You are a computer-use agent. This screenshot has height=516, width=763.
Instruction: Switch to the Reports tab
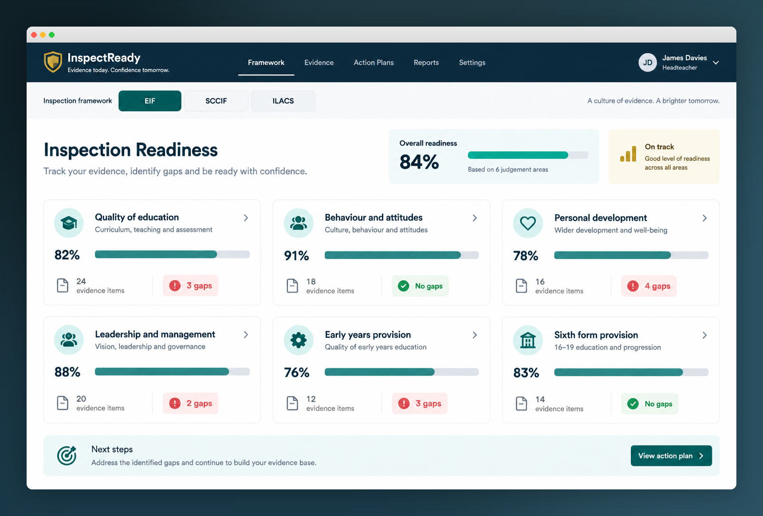[426, 63]
